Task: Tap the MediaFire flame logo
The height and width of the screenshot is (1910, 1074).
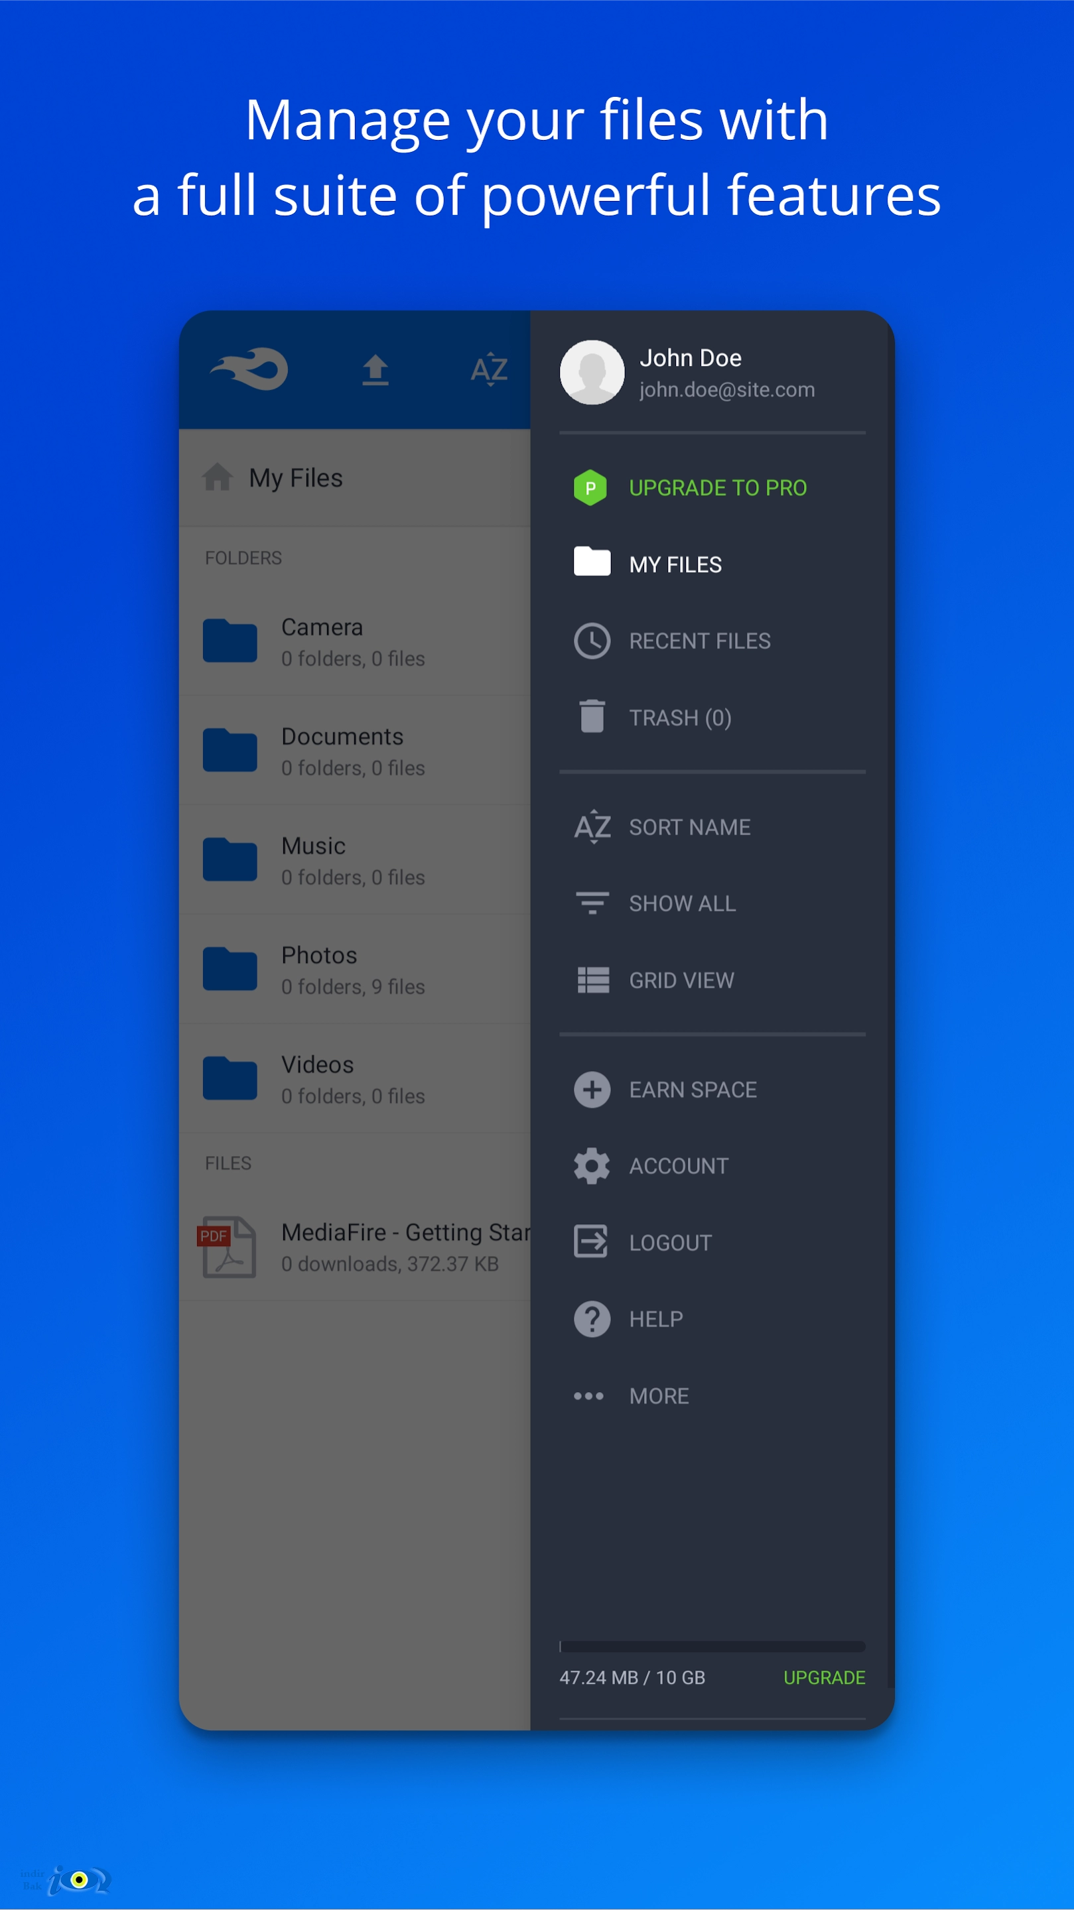Action: pyautogui.click(x=249, y=369)
